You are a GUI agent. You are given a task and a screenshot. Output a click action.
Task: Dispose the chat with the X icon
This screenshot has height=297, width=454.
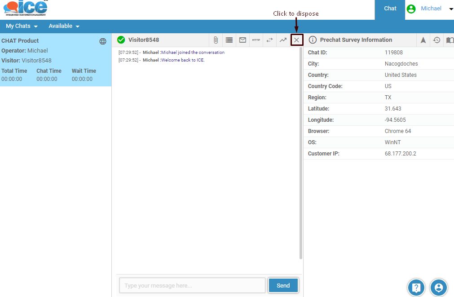[x=296, y=40]
